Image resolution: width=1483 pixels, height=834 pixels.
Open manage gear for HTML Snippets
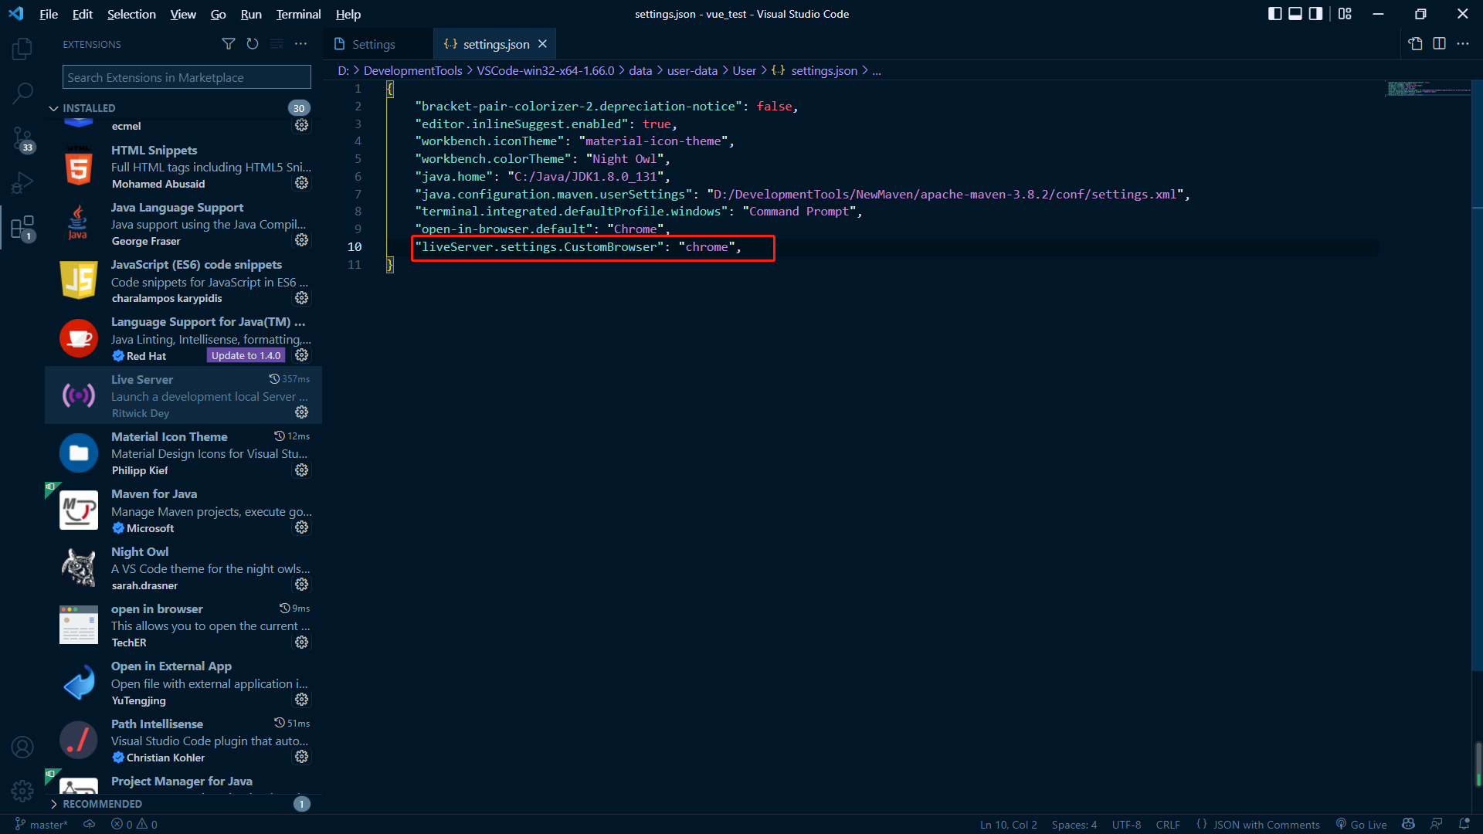click(302, 183)
